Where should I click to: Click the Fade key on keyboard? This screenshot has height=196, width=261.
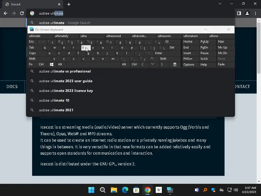click(225, 64)
